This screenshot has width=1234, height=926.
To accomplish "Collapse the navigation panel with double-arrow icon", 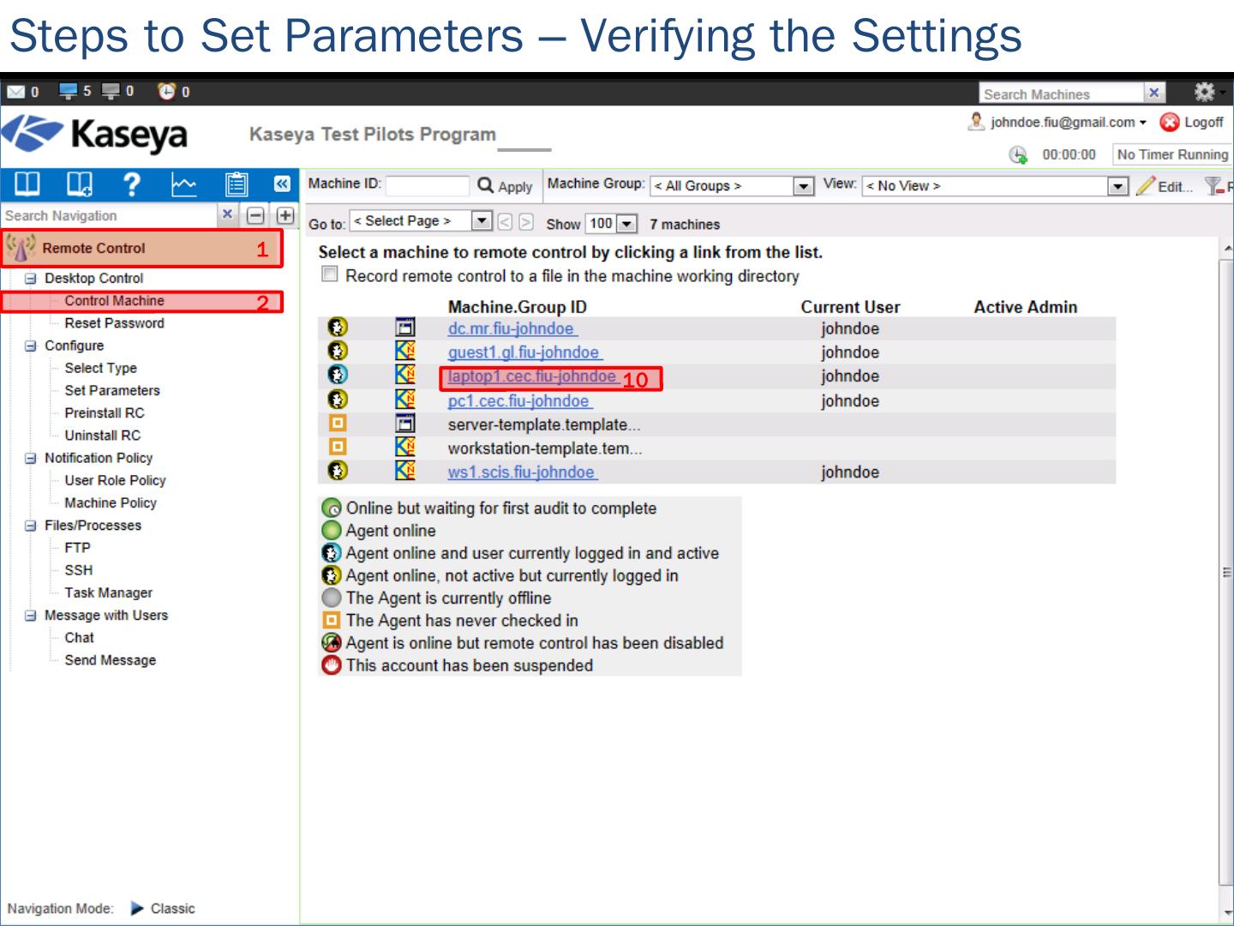I will point(282,184).
